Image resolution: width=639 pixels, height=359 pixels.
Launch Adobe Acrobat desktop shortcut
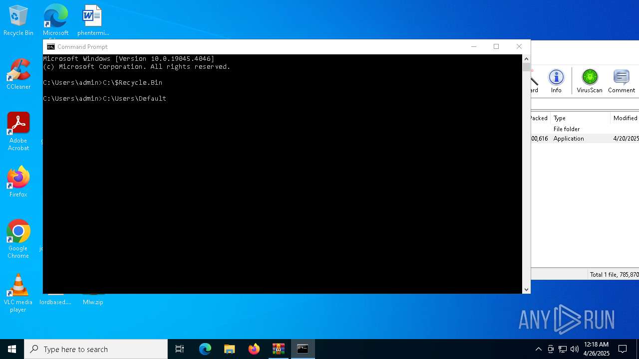[x=18, y=132]
